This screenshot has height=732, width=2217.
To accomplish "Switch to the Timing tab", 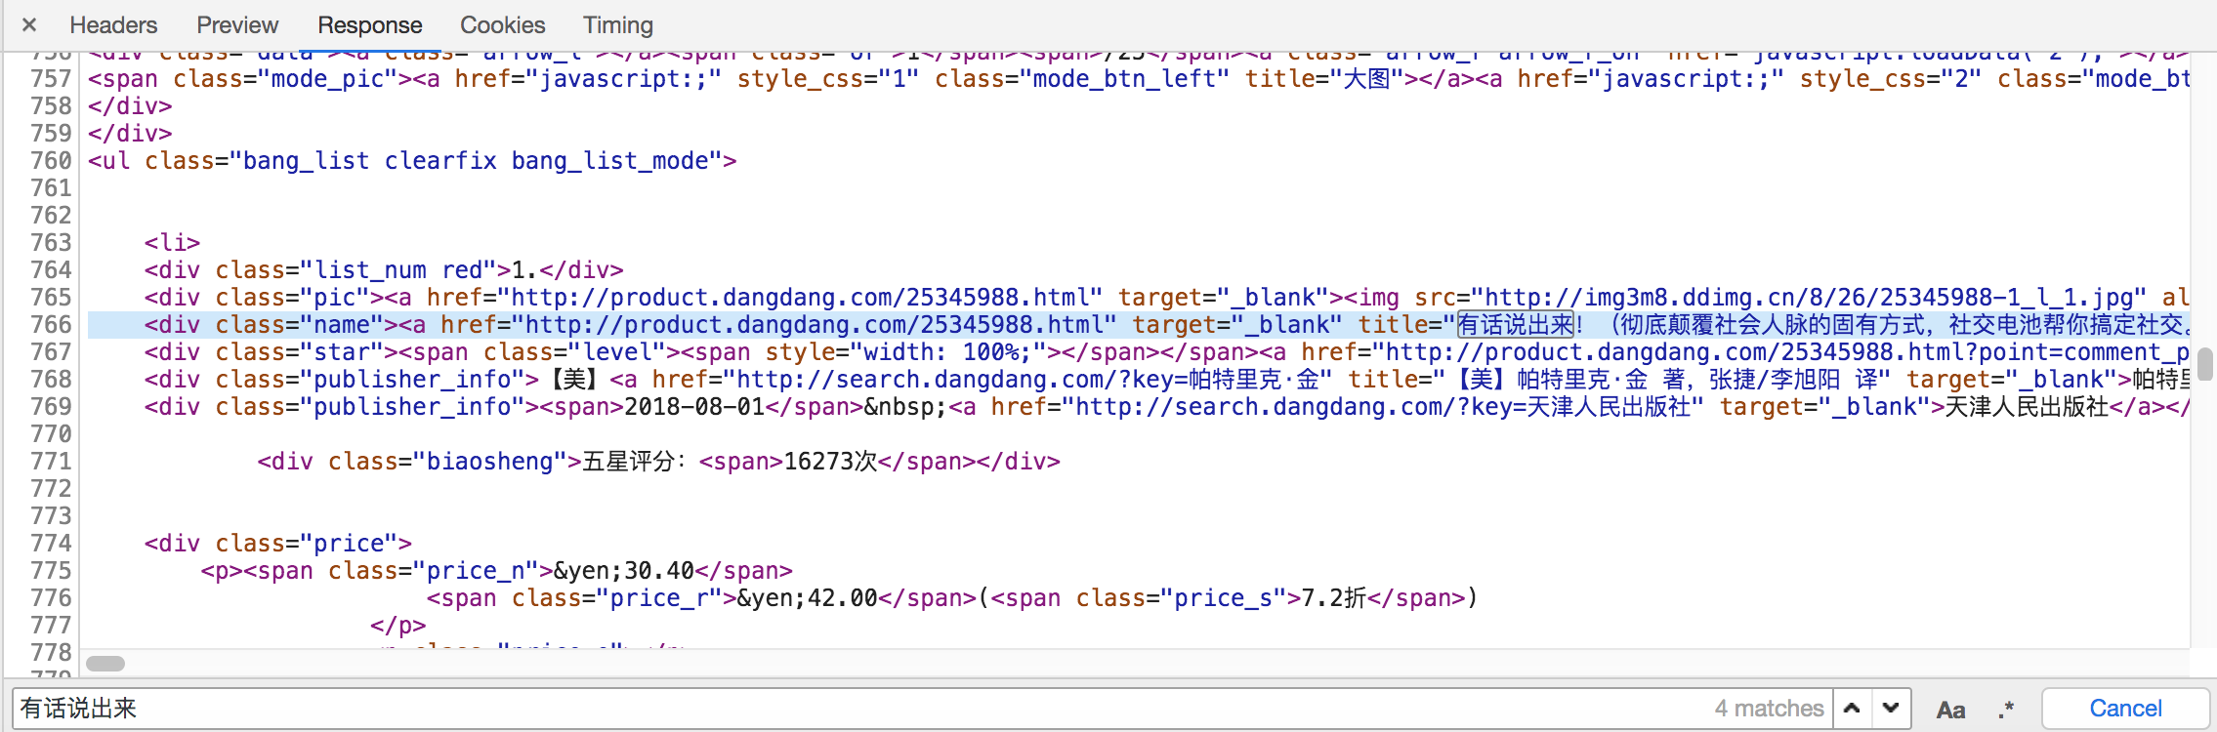I will (x=618, y=24).
